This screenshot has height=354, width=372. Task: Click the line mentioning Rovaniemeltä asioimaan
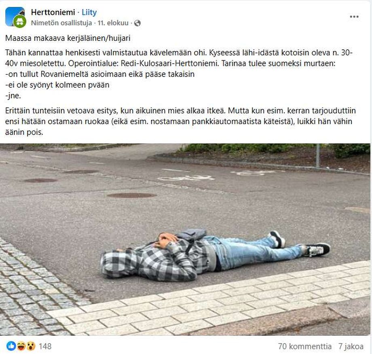coord(100,74)
